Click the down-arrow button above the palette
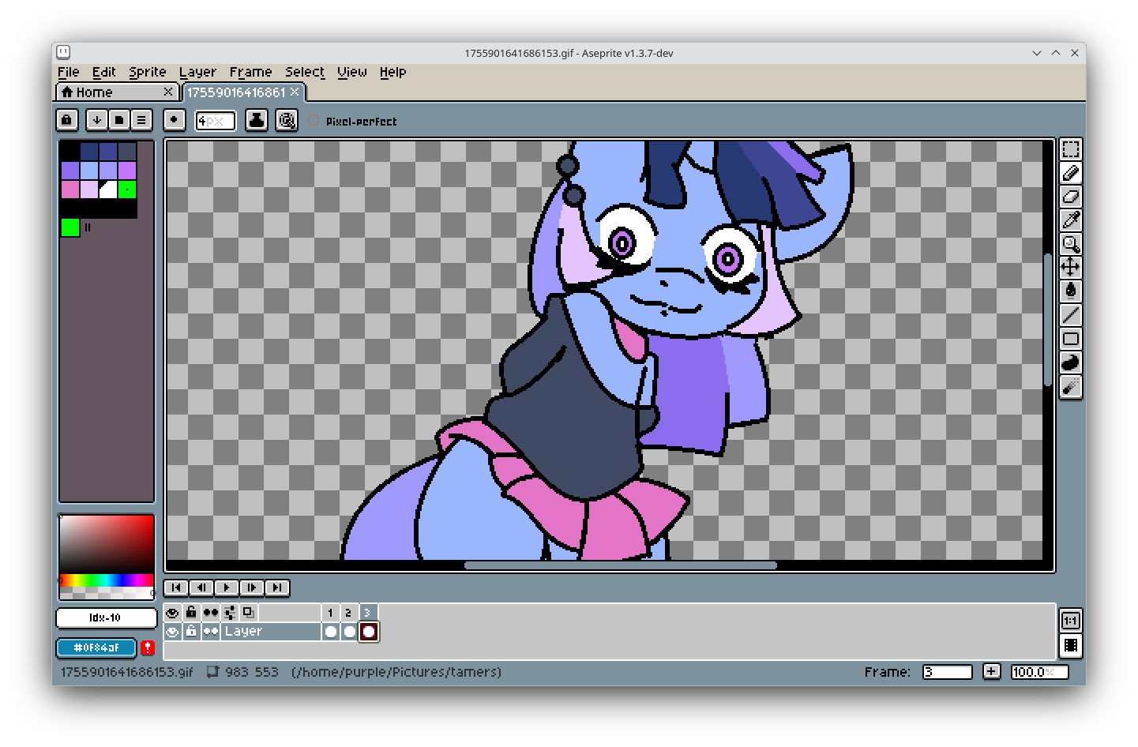The height and width of the screenshot is (747, 1138). 96,120
